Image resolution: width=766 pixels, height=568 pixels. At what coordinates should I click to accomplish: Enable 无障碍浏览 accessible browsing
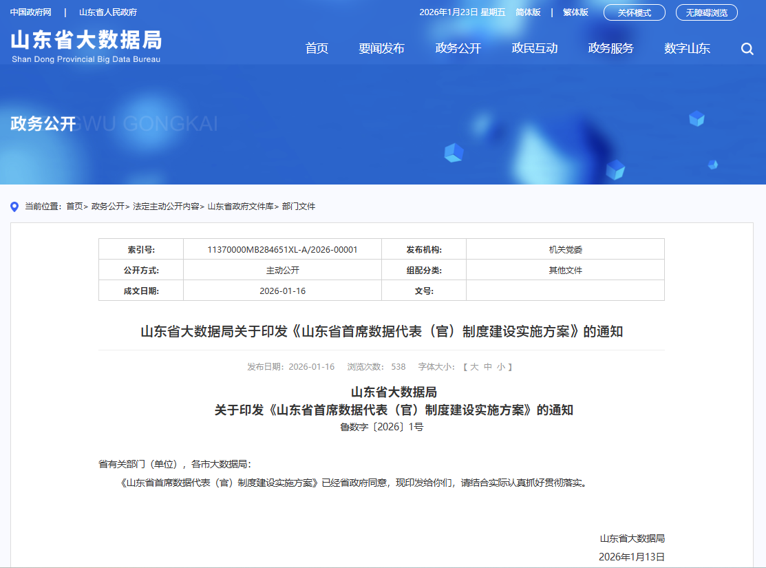click(706, 12)
